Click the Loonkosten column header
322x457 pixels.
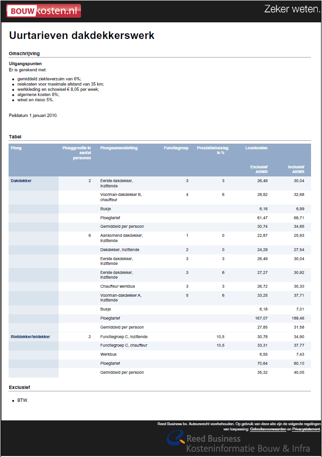pyautogui.click(x=256, y=148)
